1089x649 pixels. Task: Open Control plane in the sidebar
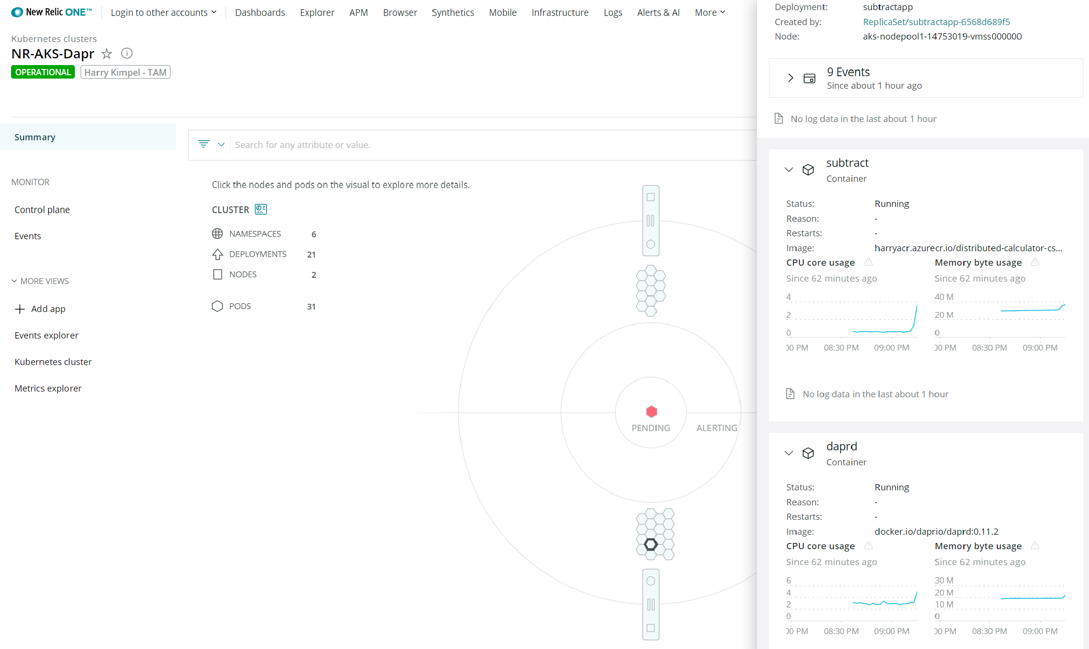(42, 210)
